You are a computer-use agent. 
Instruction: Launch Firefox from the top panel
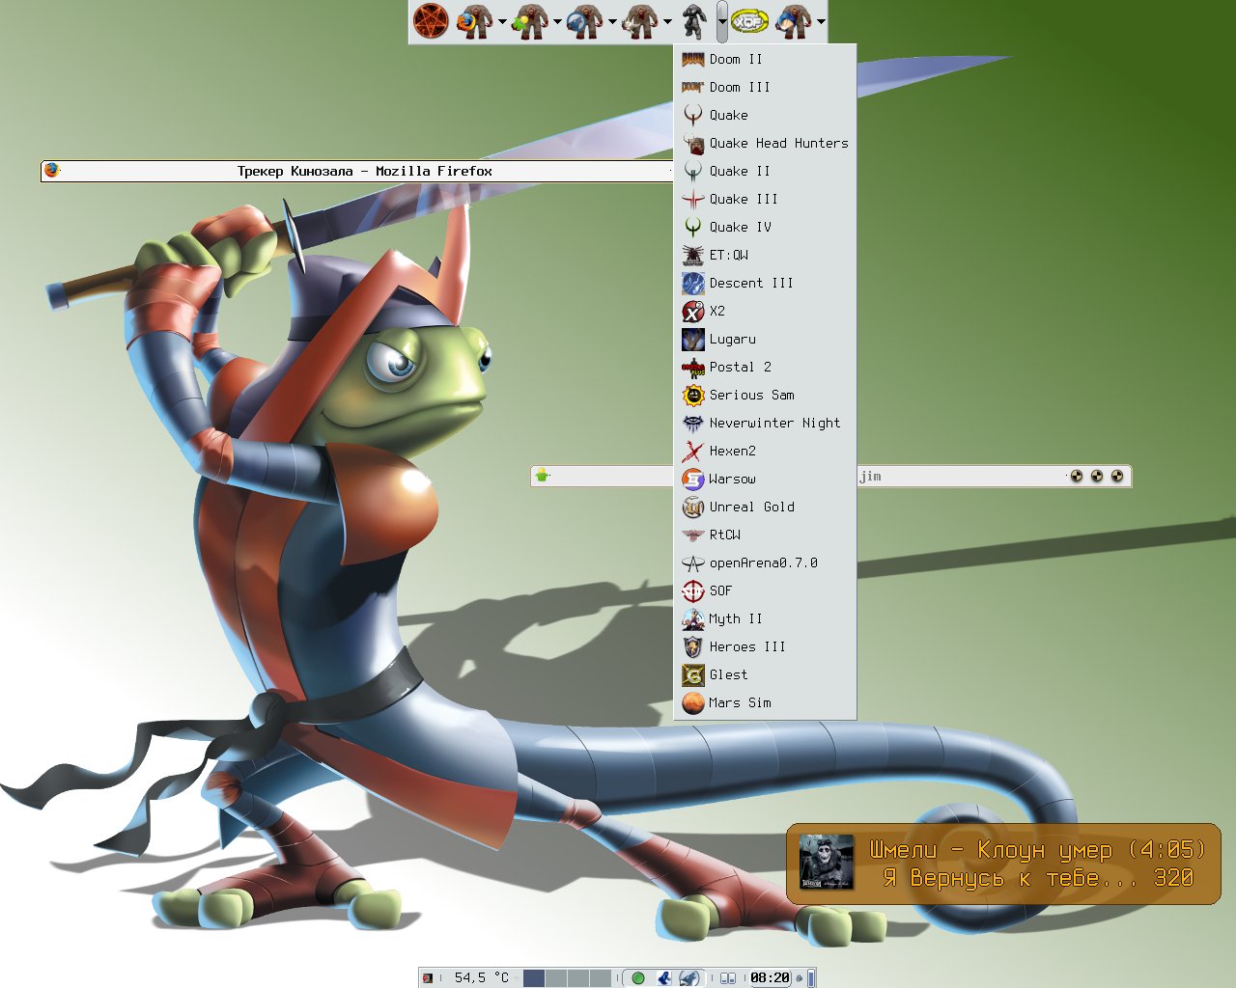(x=474, y=21)
